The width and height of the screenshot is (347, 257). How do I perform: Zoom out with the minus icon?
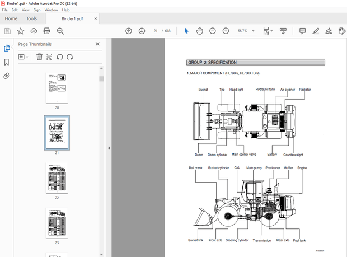pos(213,31)
